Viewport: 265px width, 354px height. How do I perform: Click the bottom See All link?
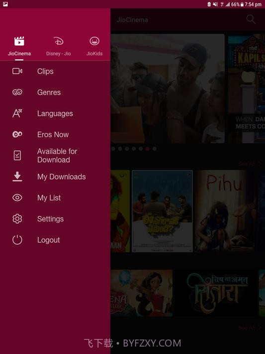point(250,328)
